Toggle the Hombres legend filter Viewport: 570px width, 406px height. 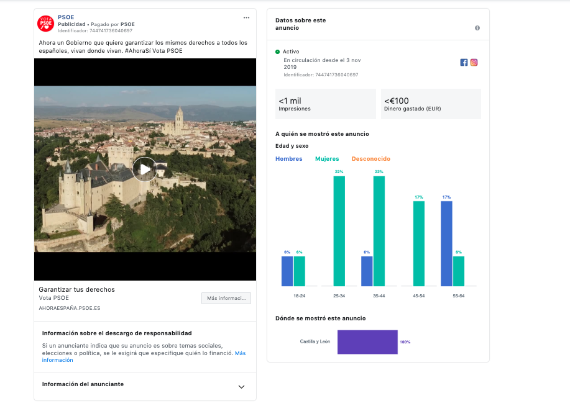coord(289,159)
